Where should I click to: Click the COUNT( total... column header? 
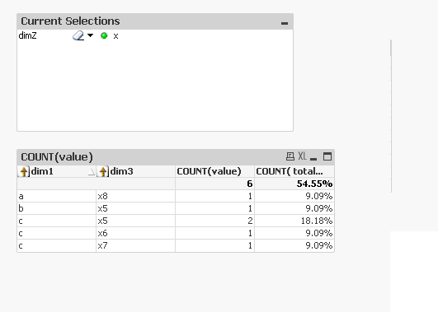pyautogui.click(x=294, y=171)
